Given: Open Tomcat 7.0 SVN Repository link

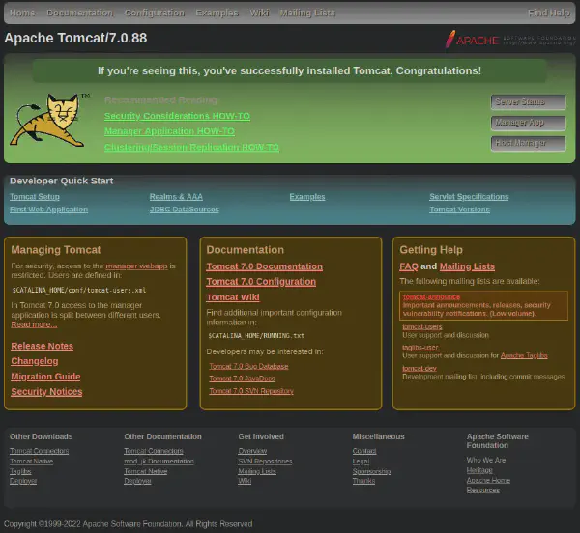Looking at the screenshot, I should click(x=251, y=391).
